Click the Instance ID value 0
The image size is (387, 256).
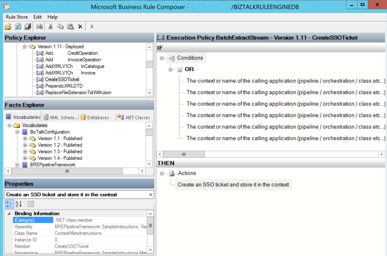56,240
